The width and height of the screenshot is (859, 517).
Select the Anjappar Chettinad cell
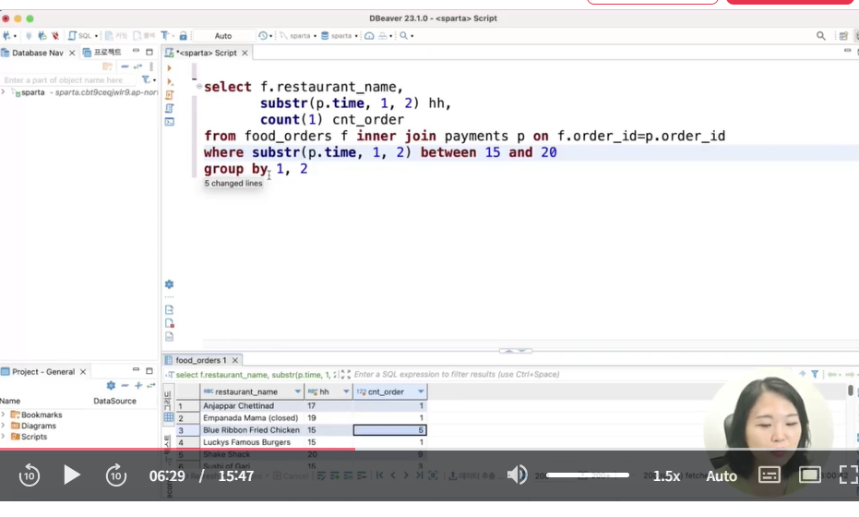click(x=252, y=405)
